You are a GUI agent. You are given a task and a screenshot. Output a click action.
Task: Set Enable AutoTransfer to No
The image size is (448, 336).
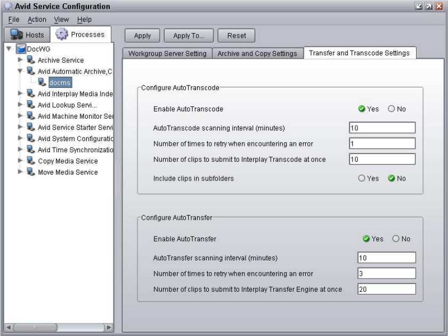[x=396, y=239]
